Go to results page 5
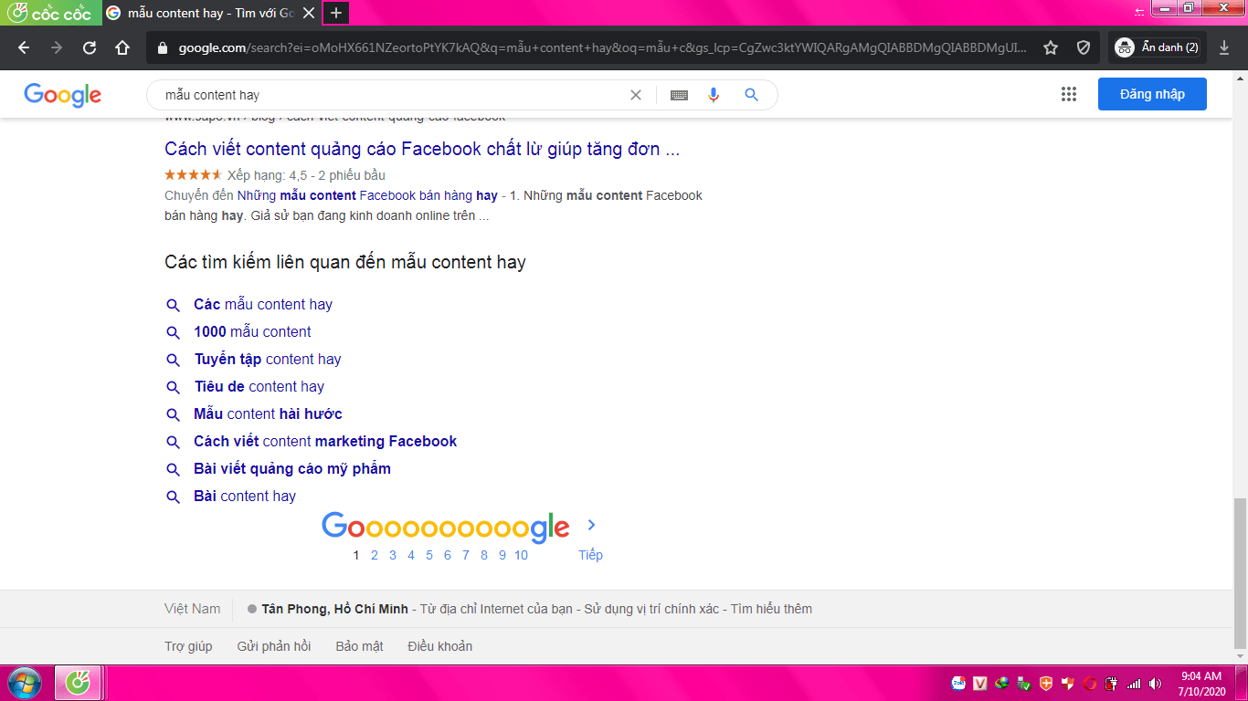Image resolution: width=1248 pixels, height=701 pixels. (x=429, y=555)
